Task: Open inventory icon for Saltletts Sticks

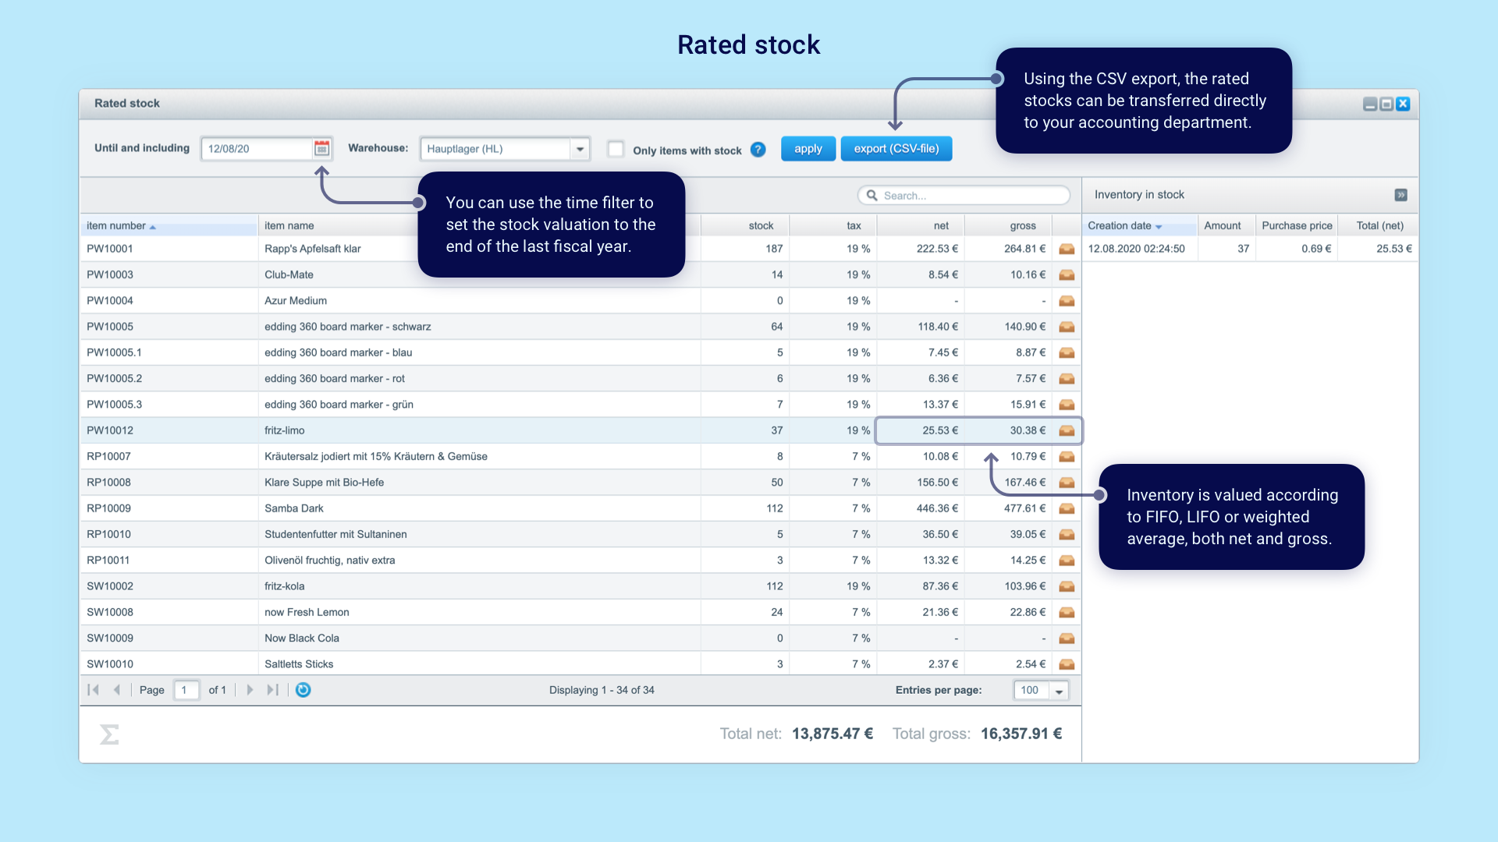Action: pyautogui.click(x=1067, y=664)
